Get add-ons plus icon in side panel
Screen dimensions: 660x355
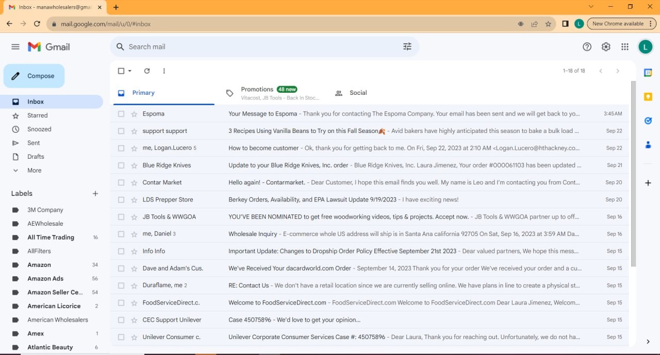coord(648,183)
